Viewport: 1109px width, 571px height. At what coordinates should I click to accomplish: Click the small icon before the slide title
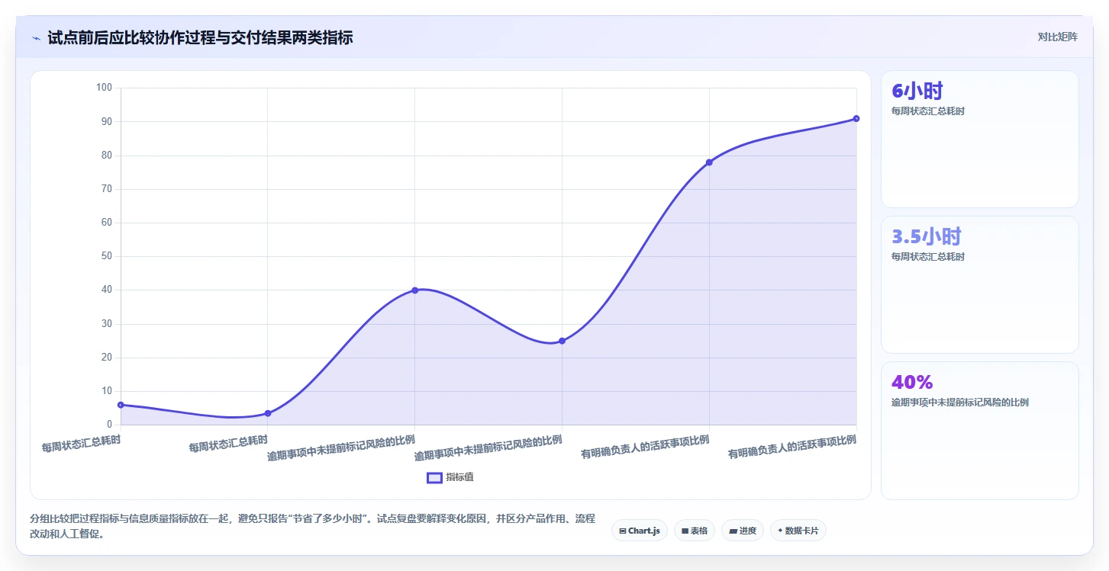click(x=36, y=38)
